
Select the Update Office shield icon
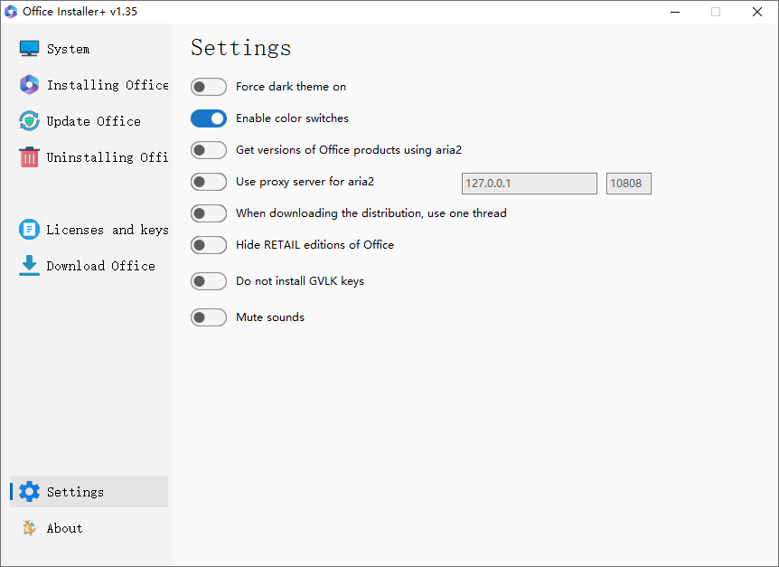point(29,121)
